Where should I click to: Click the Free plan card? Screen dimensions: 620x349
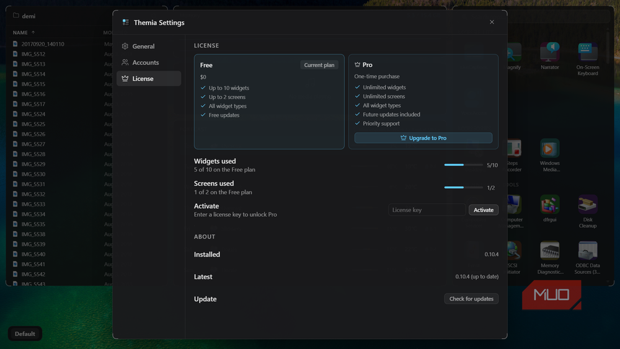[269, 102]
